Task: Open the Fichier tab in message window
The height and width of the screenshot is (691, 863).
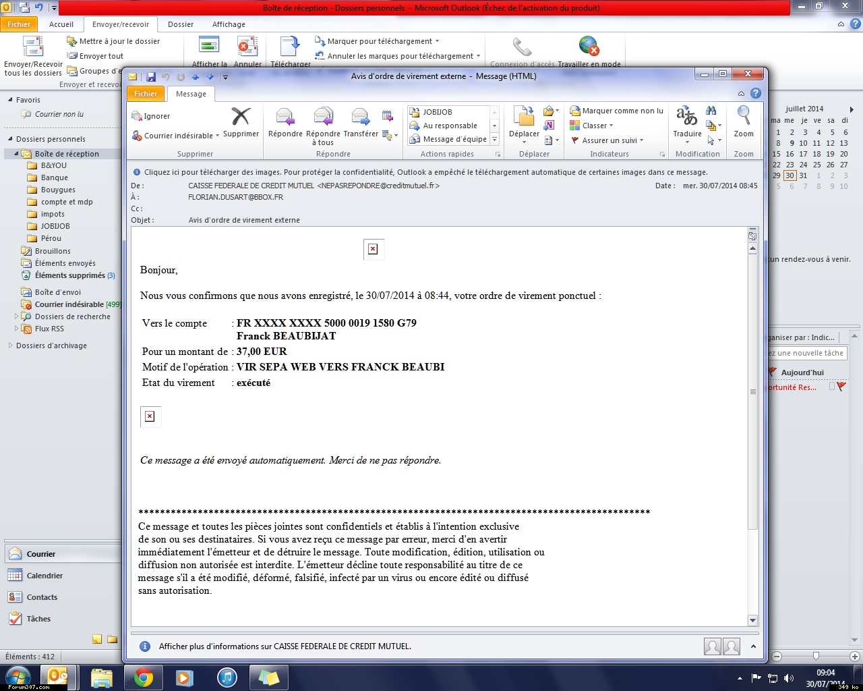Action: [x=145, y=94]
